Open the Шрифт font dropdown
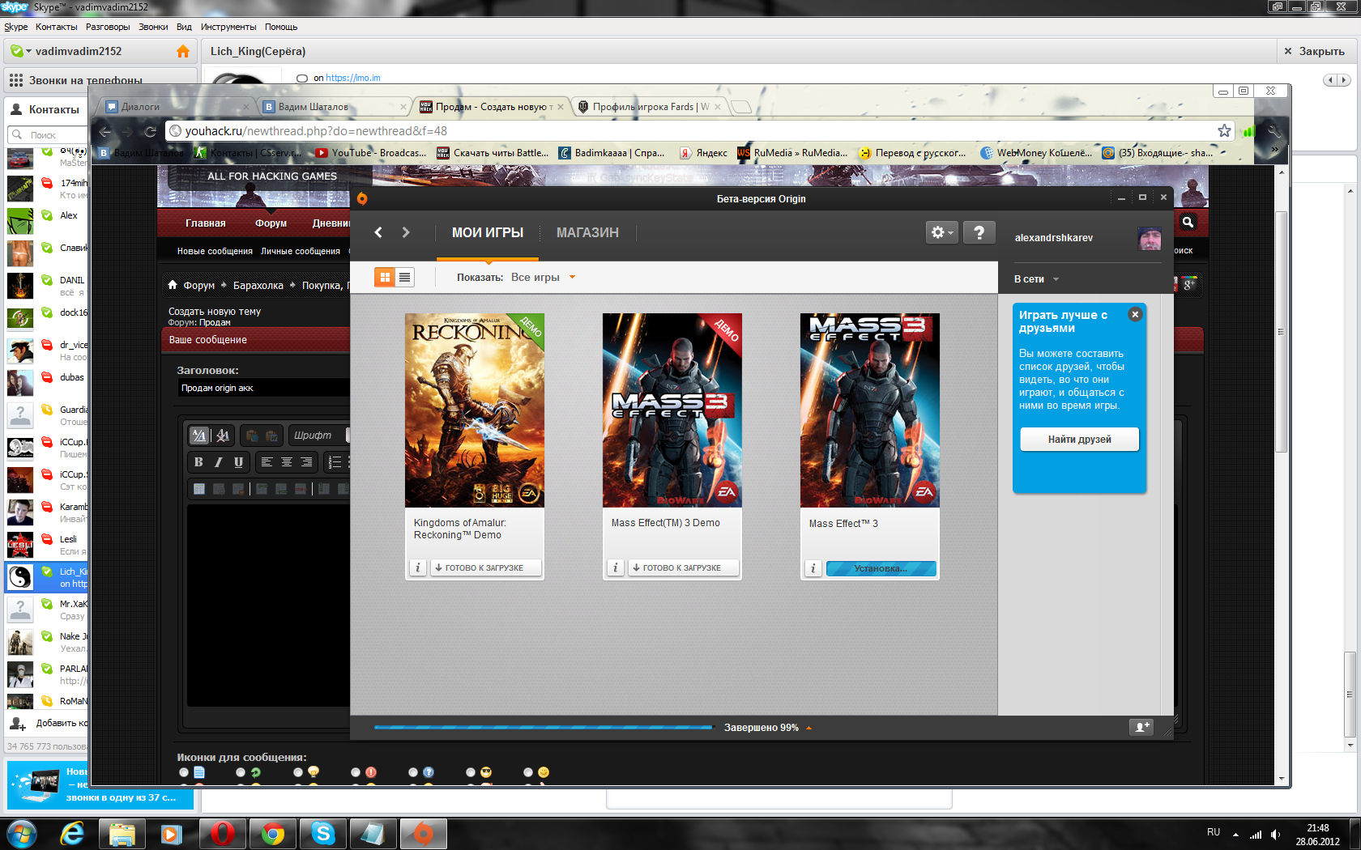This screenshot has height=850, width=1361. click(x=318, y=436)
